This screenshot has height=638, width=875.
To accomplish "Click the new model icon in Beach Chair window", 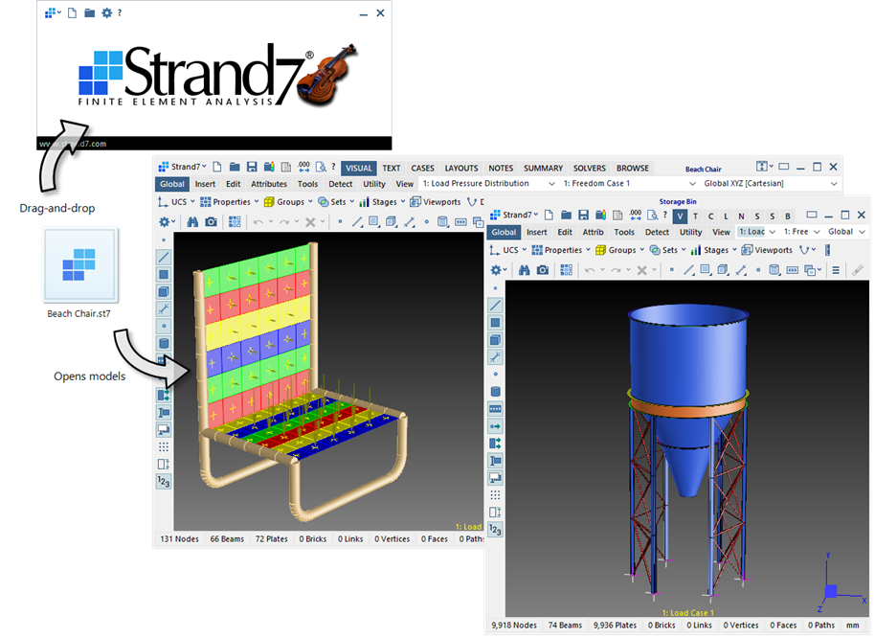I will (217, 167).
